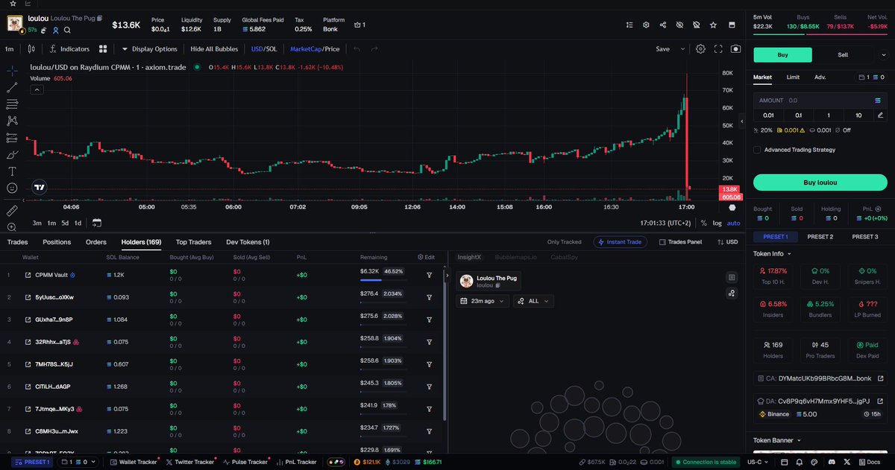This screenshot has width=895, height=470.
Task: Toggle auto scale on chart
Action: tap(734, 223)
